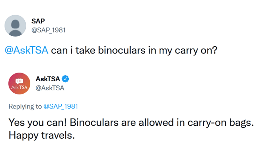Click the reply text 'Yes you can!'
The image size is (271, 150).
coord(37,122)
